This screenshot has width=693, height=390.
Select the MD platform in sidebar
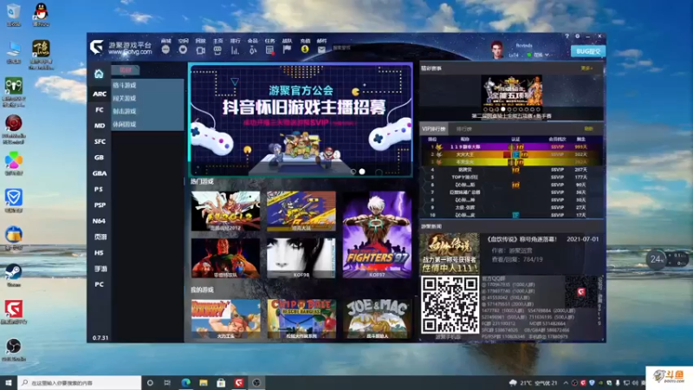coord(99,126)
